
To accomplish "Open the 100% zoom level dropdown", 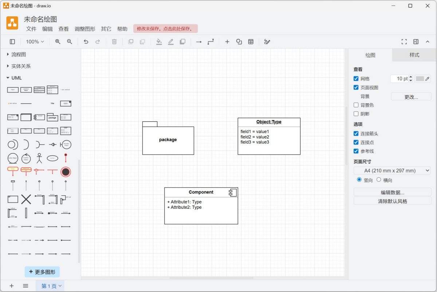I will coord(35,41).
